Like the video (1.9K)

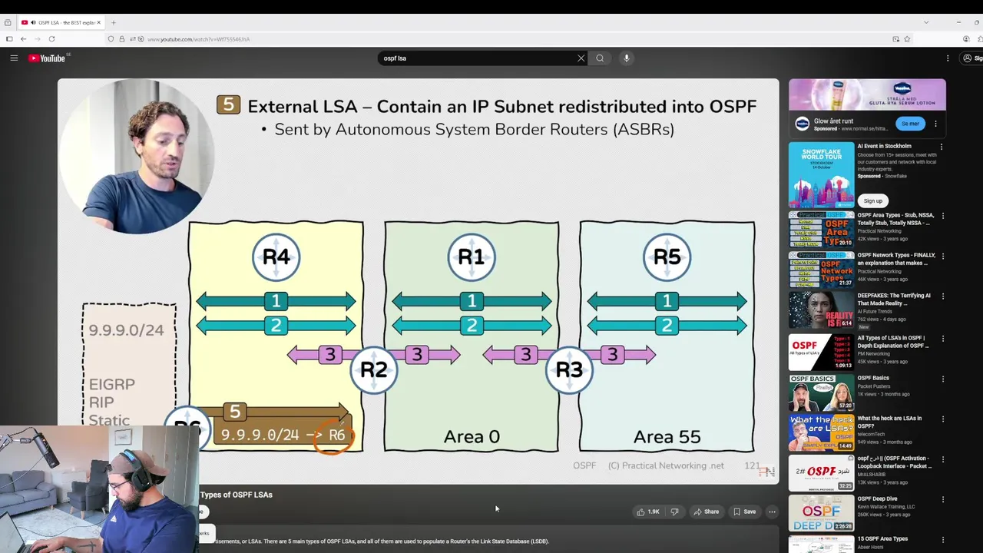point(647,512)
